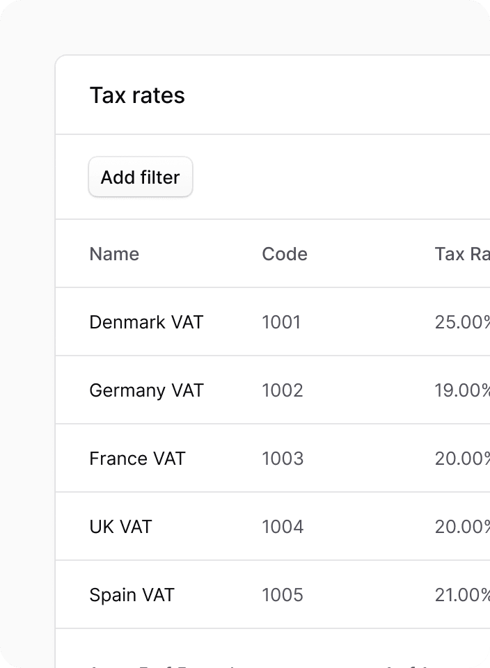Sort by the Name column header

click(114, 254)
